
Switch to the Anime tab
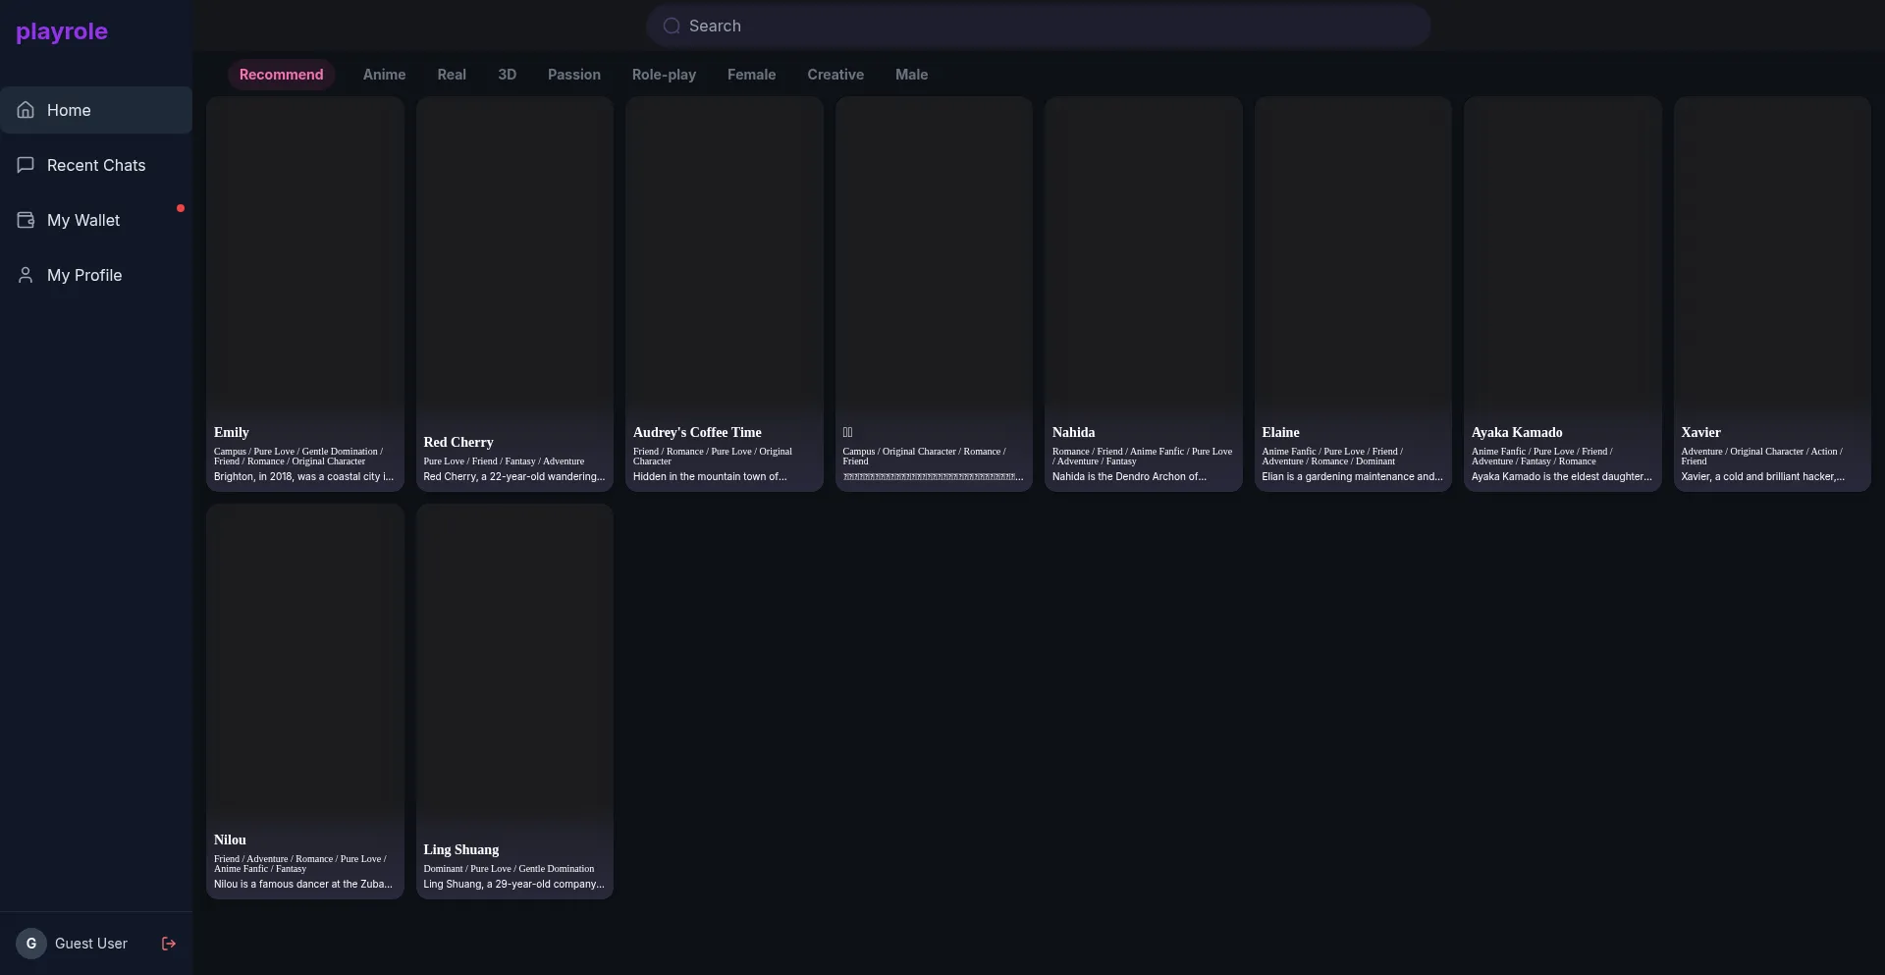coord(384,75)
